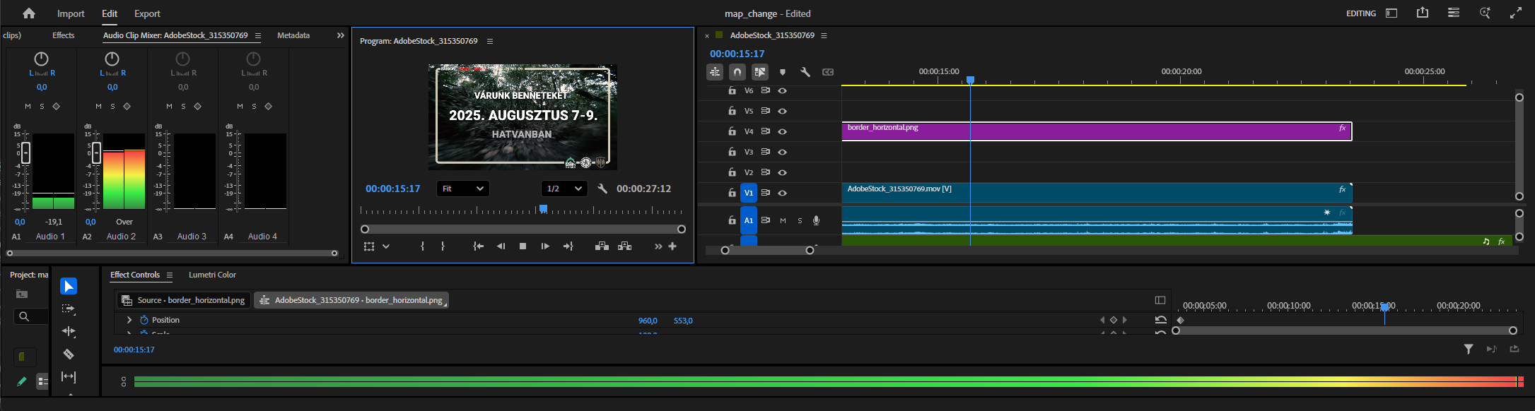Click the Quick Export share icon

1423,13
